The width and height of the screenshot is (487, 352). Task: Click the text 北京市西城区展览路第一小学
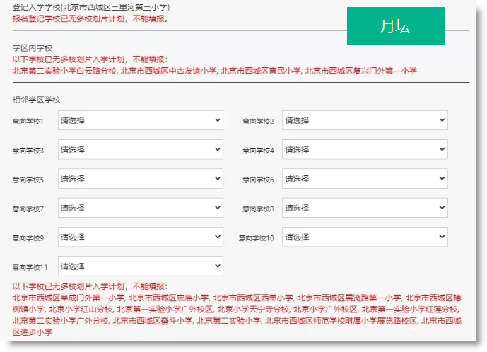pos(349,298)
